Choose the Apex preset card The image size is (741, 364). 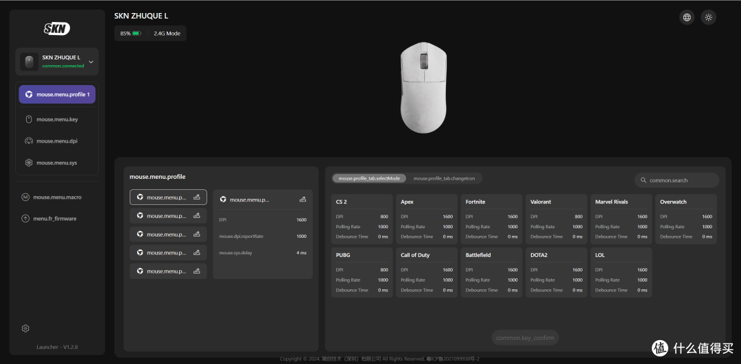pos(427,219)
